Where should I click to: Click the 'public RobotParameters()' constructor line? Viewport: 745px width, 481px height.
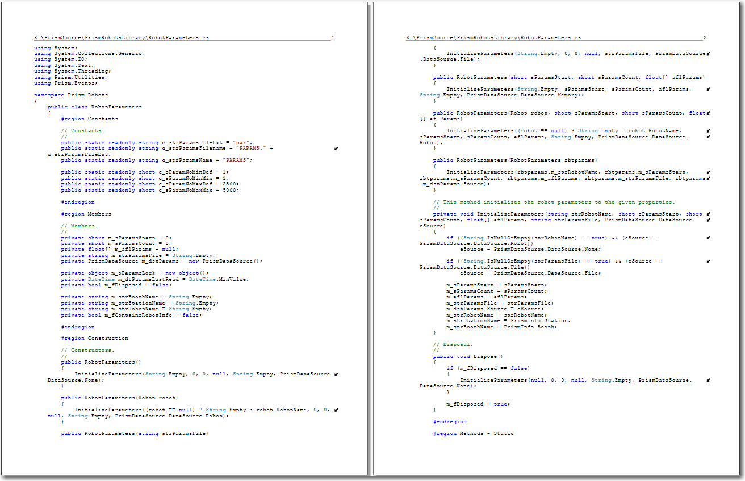coord(102,362)
